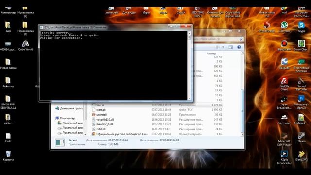Open the Корзина recycle bin
Screen dimensions: 311x175
pyautogui.click(x=8, y=154)
